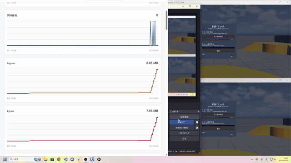The height and width of the screenshot is (163, 291).
Task: Open File Explorer from the taskbar
Action: [45, 159]
